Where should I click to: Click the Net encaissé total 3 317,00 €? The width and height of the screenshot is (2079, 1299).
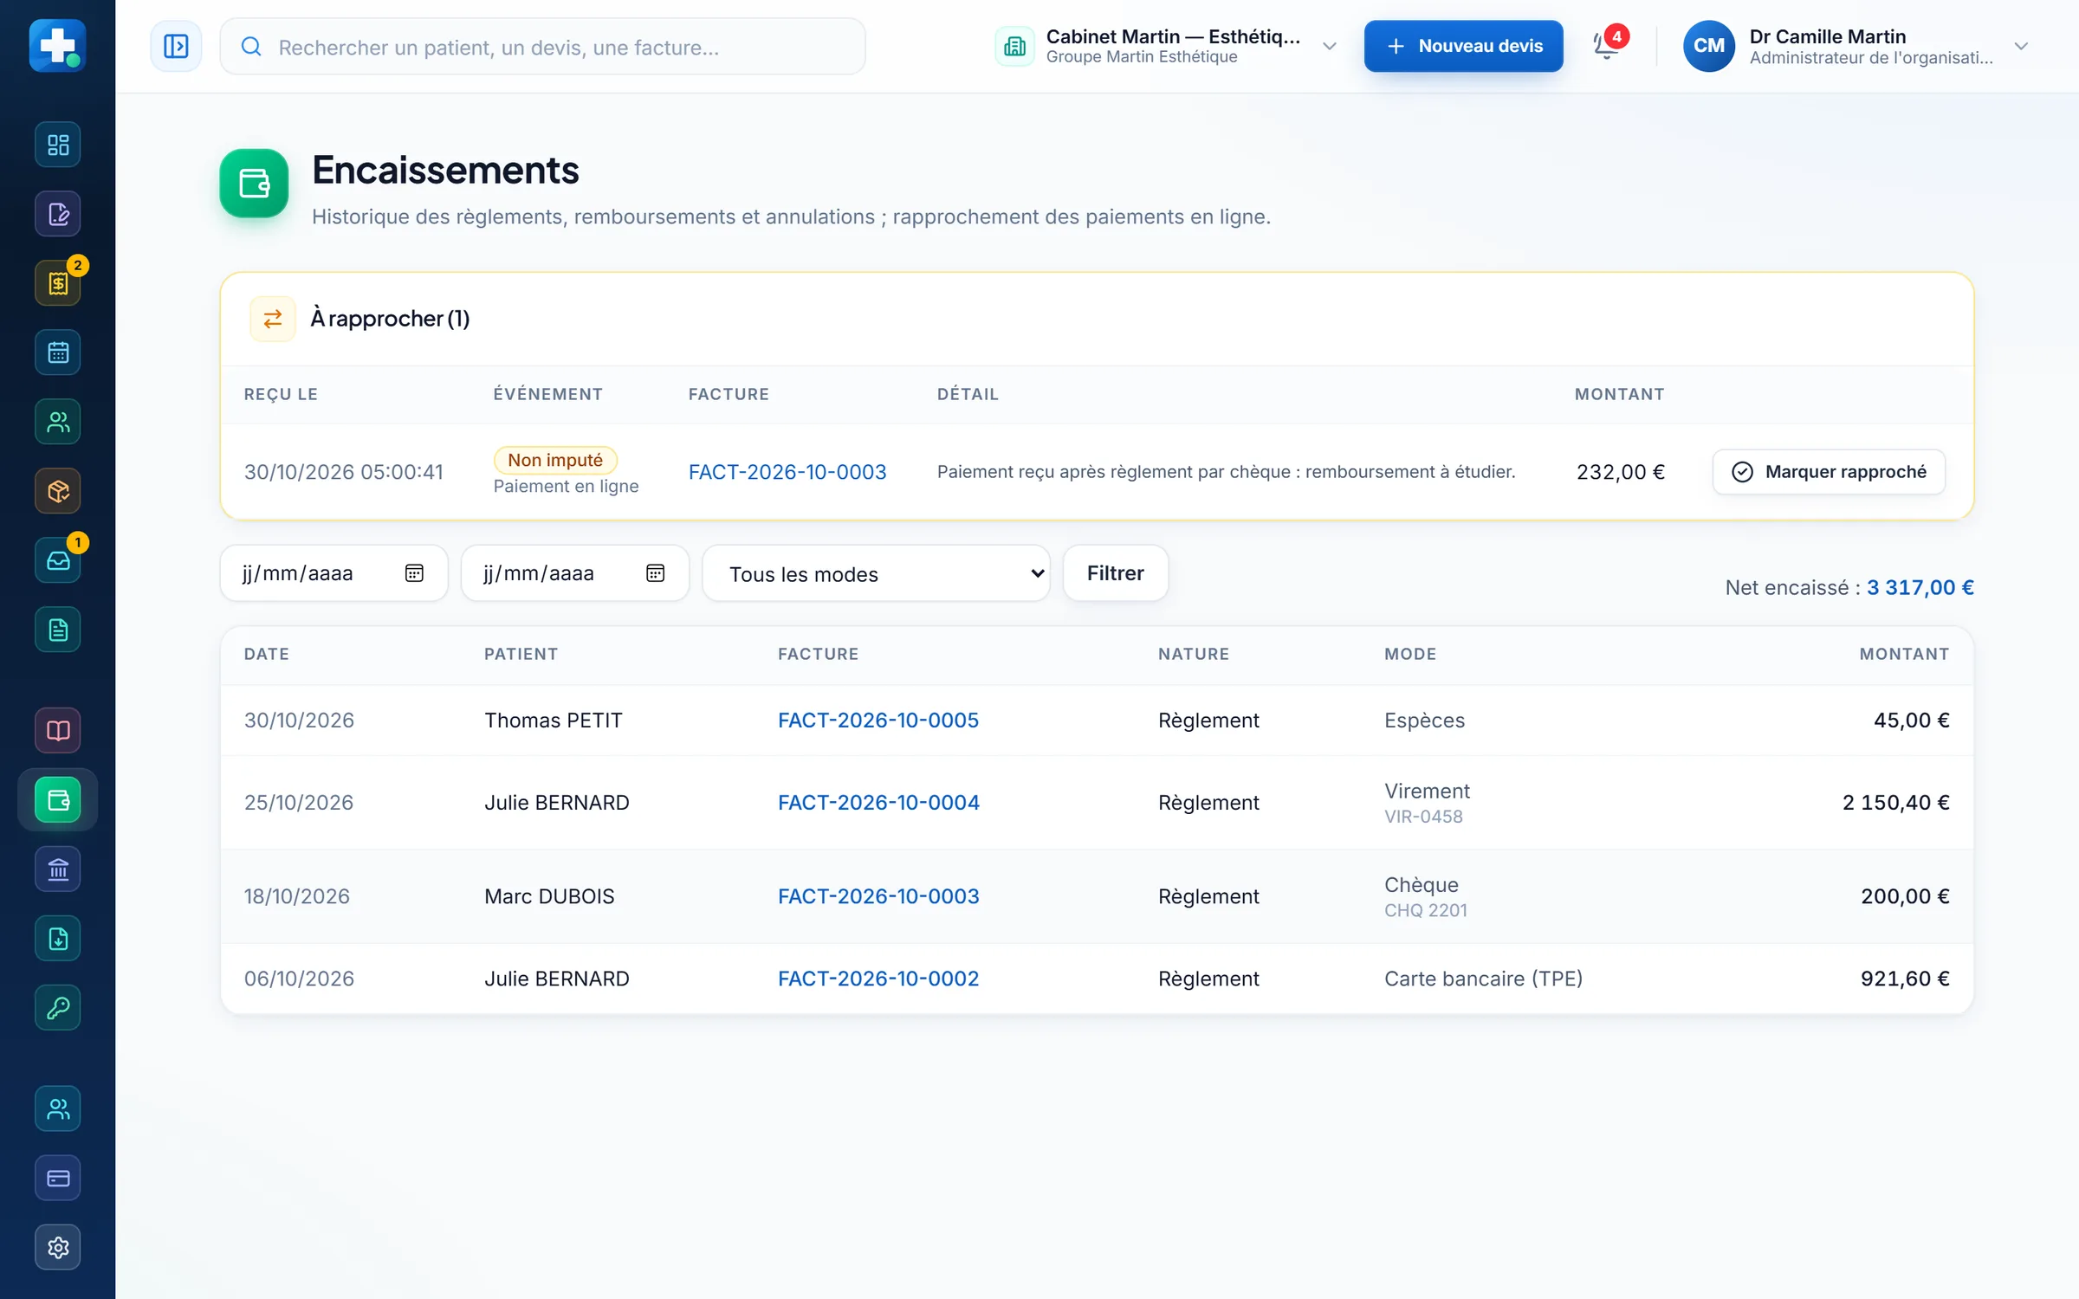[1920, 587]
